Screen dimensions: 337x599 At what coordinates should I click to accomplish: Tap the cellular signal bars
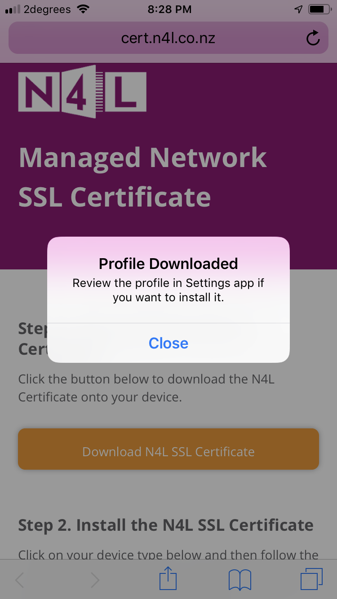point(13,9)
